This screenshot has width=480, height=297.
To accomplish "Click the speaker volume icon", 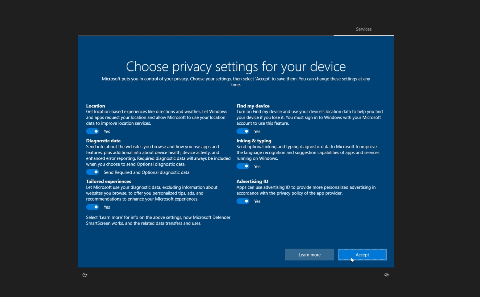I will coord(386,274).
